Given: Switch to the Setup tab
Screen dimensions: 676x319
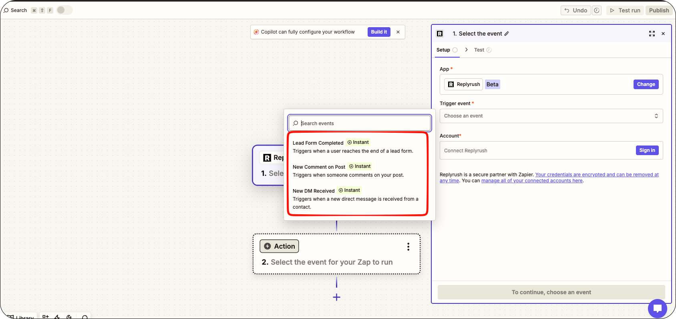Looking at the screenshot, I should pyautogui.click(x=447, y=50).
